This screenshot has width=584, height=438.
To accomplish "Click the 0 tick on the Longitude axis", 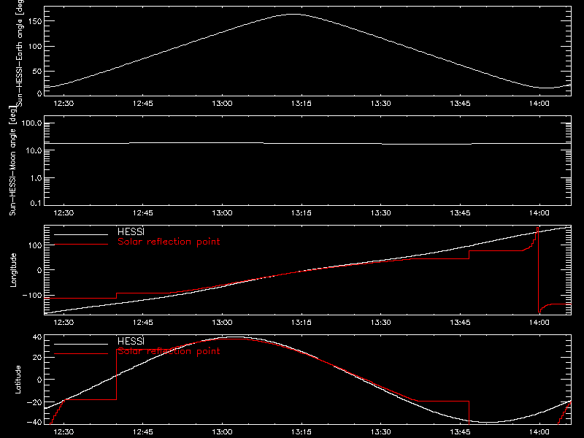I will coord(39,270).
